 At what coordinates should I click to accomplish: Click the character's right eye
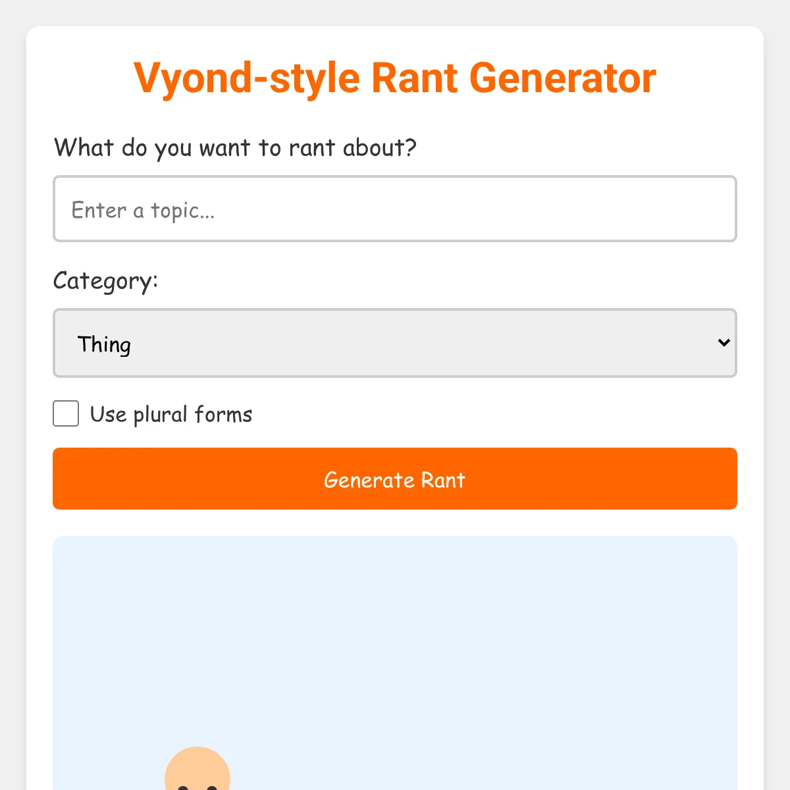[x=211, y=787]
